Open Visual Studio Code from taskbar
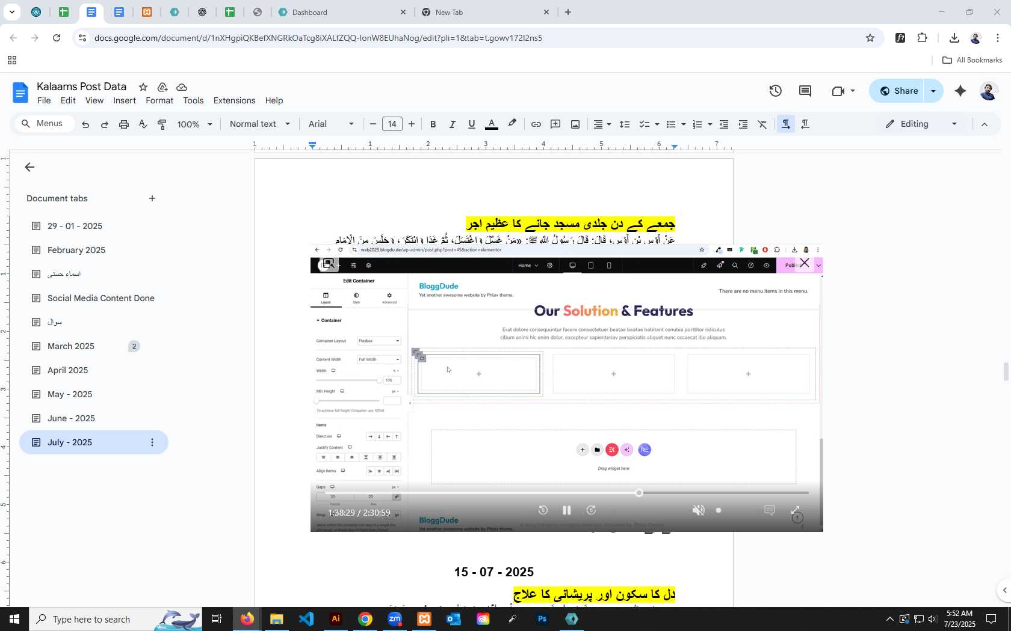 point(306,619)
